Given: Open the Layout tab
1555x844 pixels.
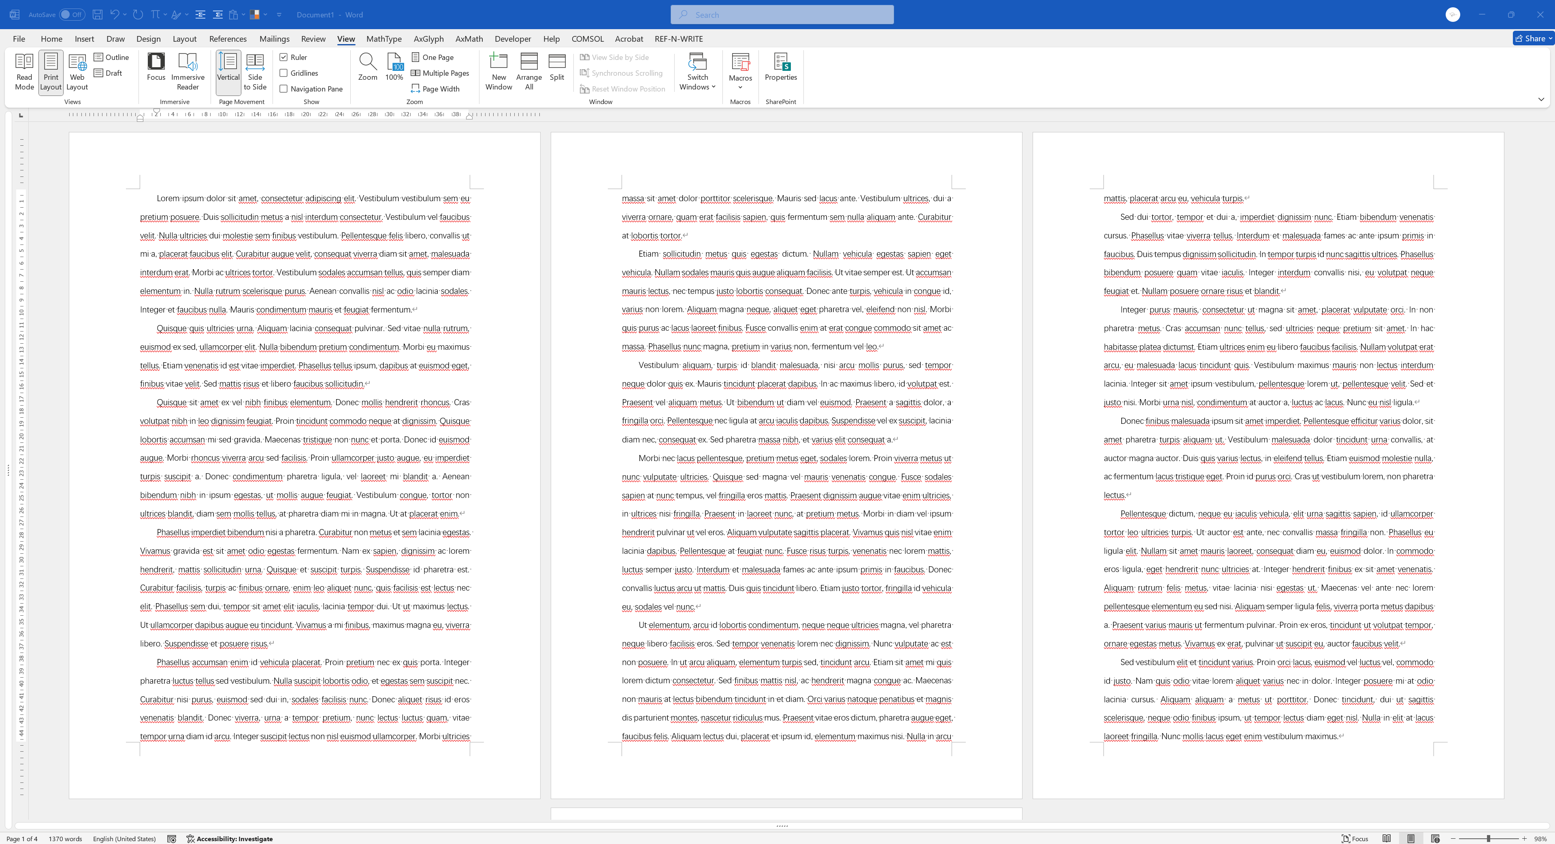Looking at the screenshot, I should pyautogui.click(x=184, y=38).
